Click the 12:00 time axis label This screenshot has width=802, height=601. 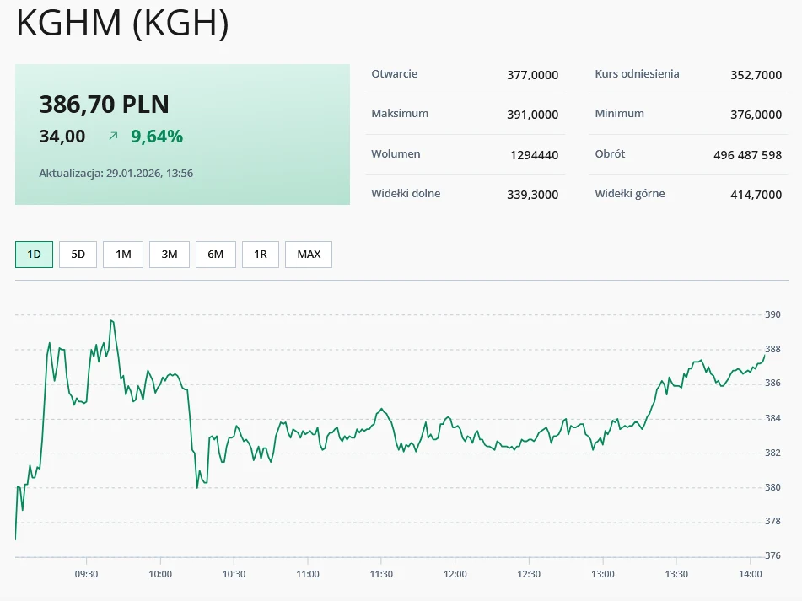455,574
